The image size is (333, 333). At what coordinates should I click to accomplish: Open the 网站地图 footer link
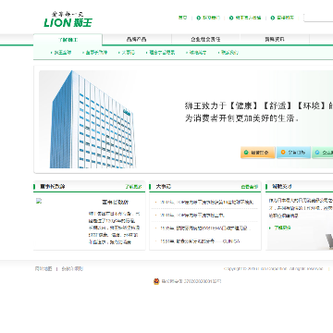click(x=43, y=268)
